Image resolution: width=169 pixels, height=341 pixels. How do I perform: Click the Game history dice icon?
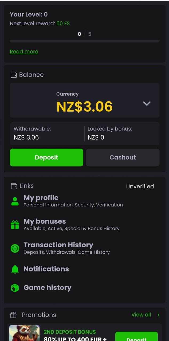(x=15, y=288)
